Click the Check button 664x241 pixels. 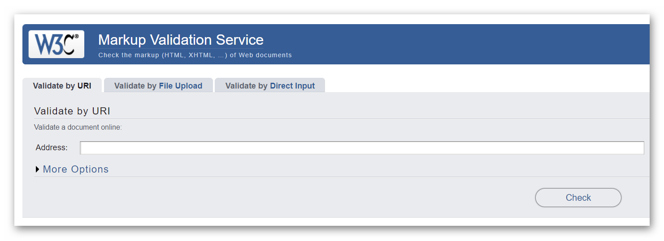tap(578, 198)
